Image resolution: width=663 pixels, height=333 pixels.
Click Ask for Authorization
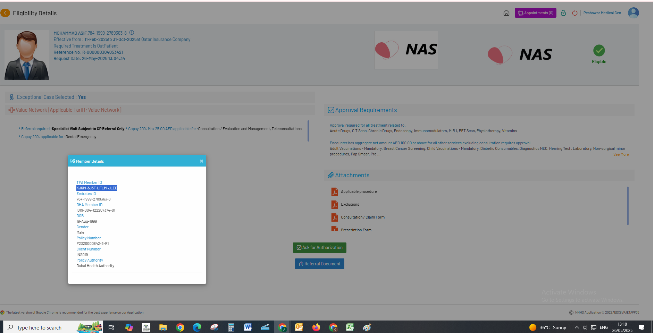click(320, 248)
